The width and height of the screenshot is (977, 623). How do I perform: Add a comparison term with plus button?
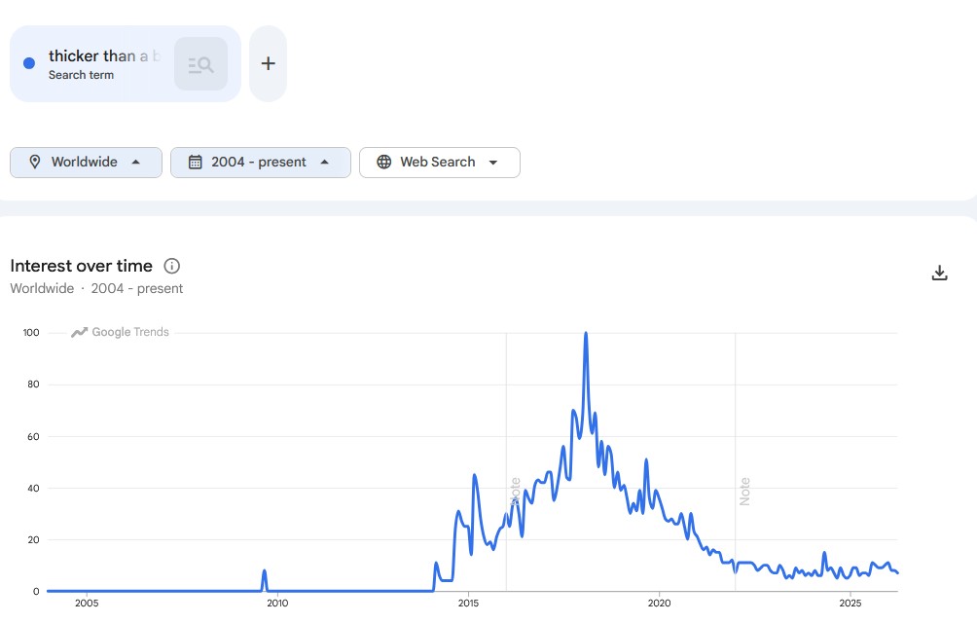[x=268, y=63]
